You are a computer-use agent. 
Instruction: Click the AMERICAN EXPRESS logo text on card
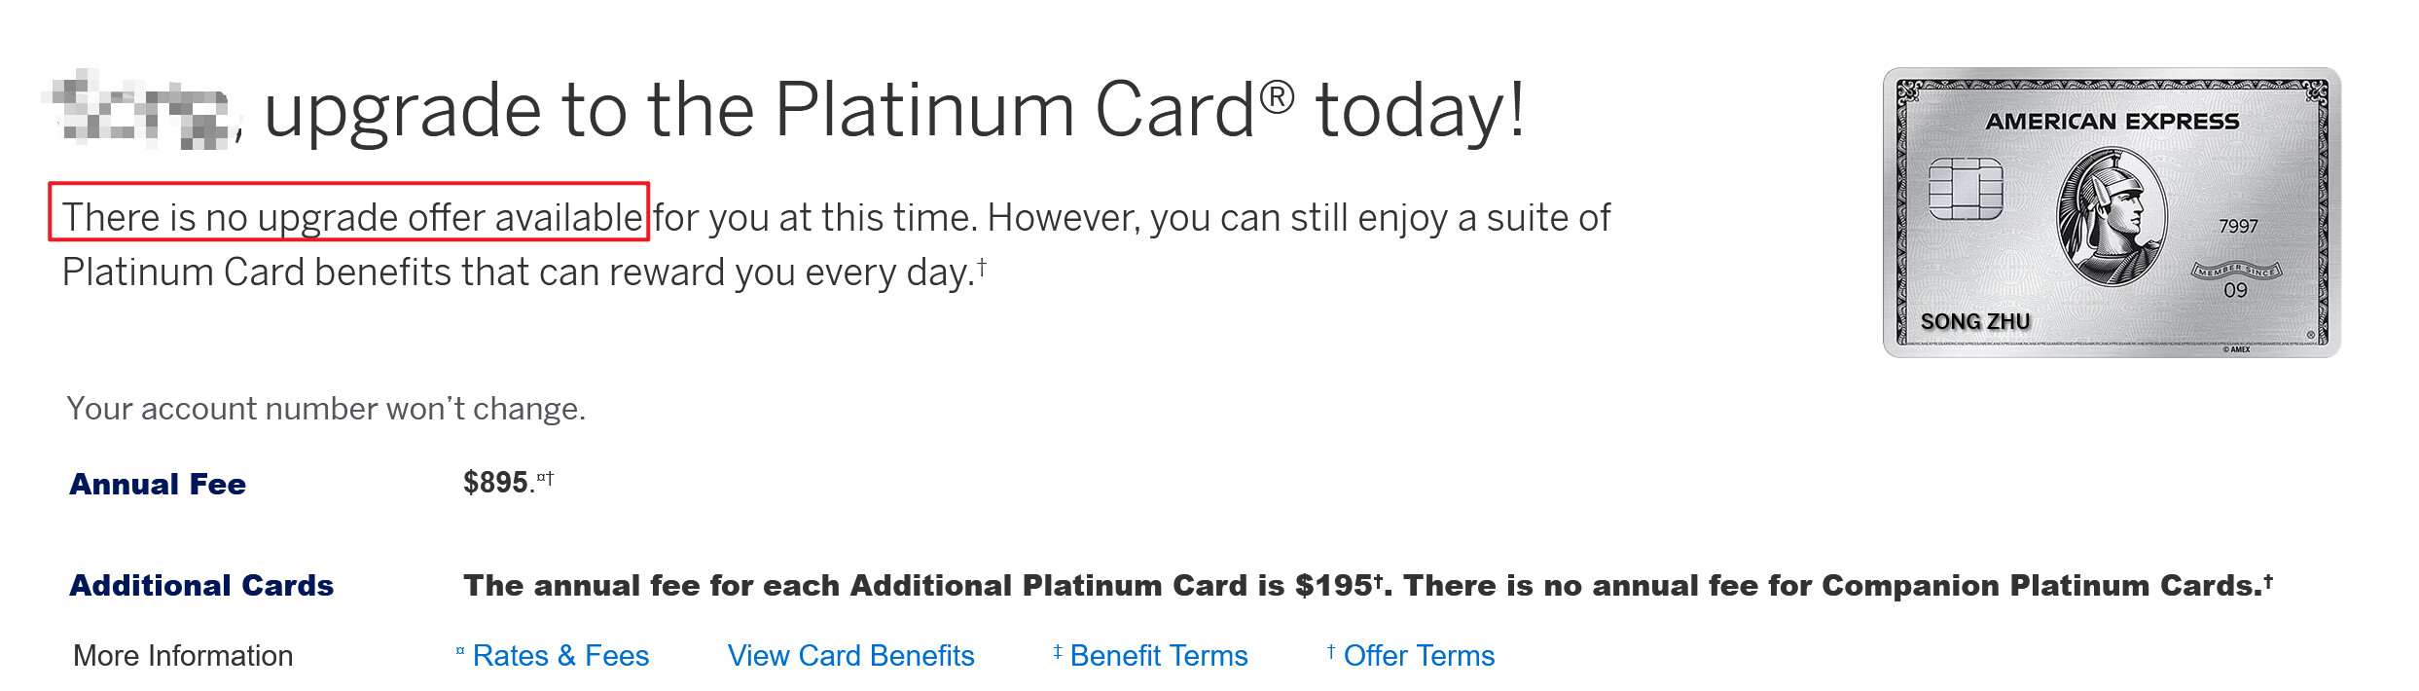(2112, 122)
